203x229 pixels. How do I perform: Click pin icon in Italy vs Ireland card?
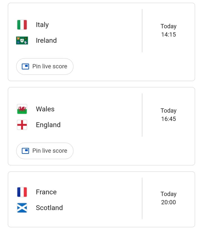[25, 66]
